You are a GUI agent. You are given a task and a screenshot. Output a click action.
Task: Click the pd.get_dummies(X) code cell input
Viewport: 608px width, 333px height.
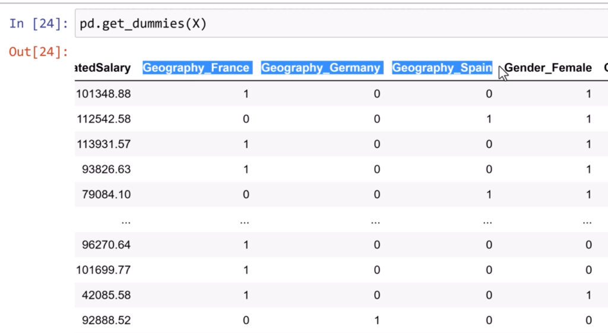point(338,24)
